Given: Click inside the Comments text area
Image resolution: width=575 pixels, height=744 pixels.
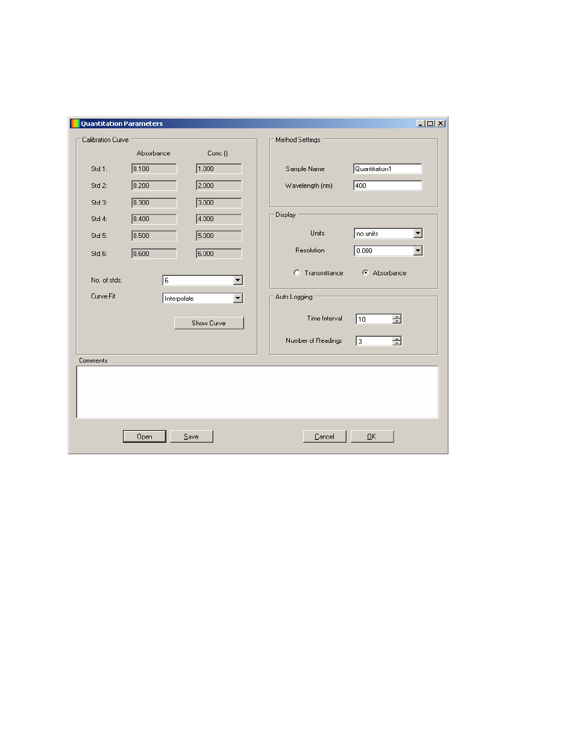Looking at the screenshot, I should point(257,392).
